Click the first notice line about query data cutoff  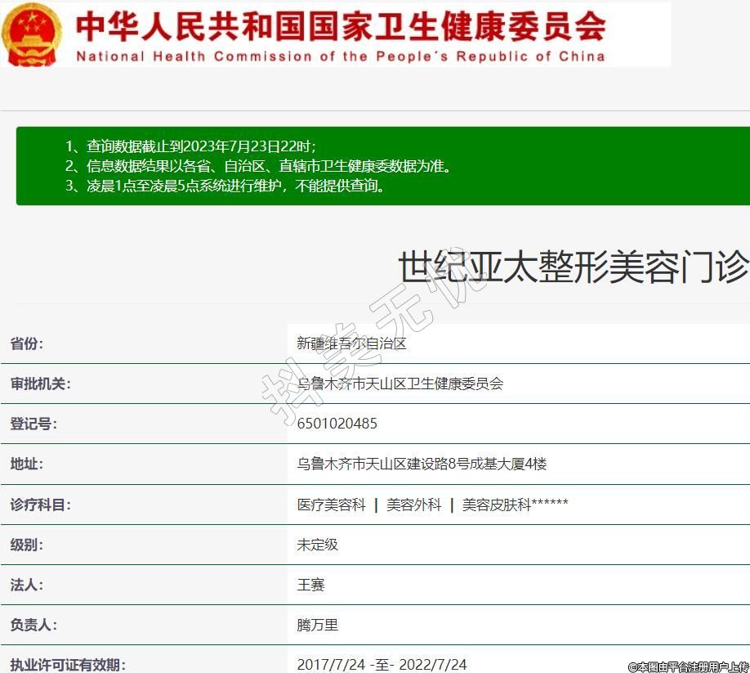[x=190, y=146]
